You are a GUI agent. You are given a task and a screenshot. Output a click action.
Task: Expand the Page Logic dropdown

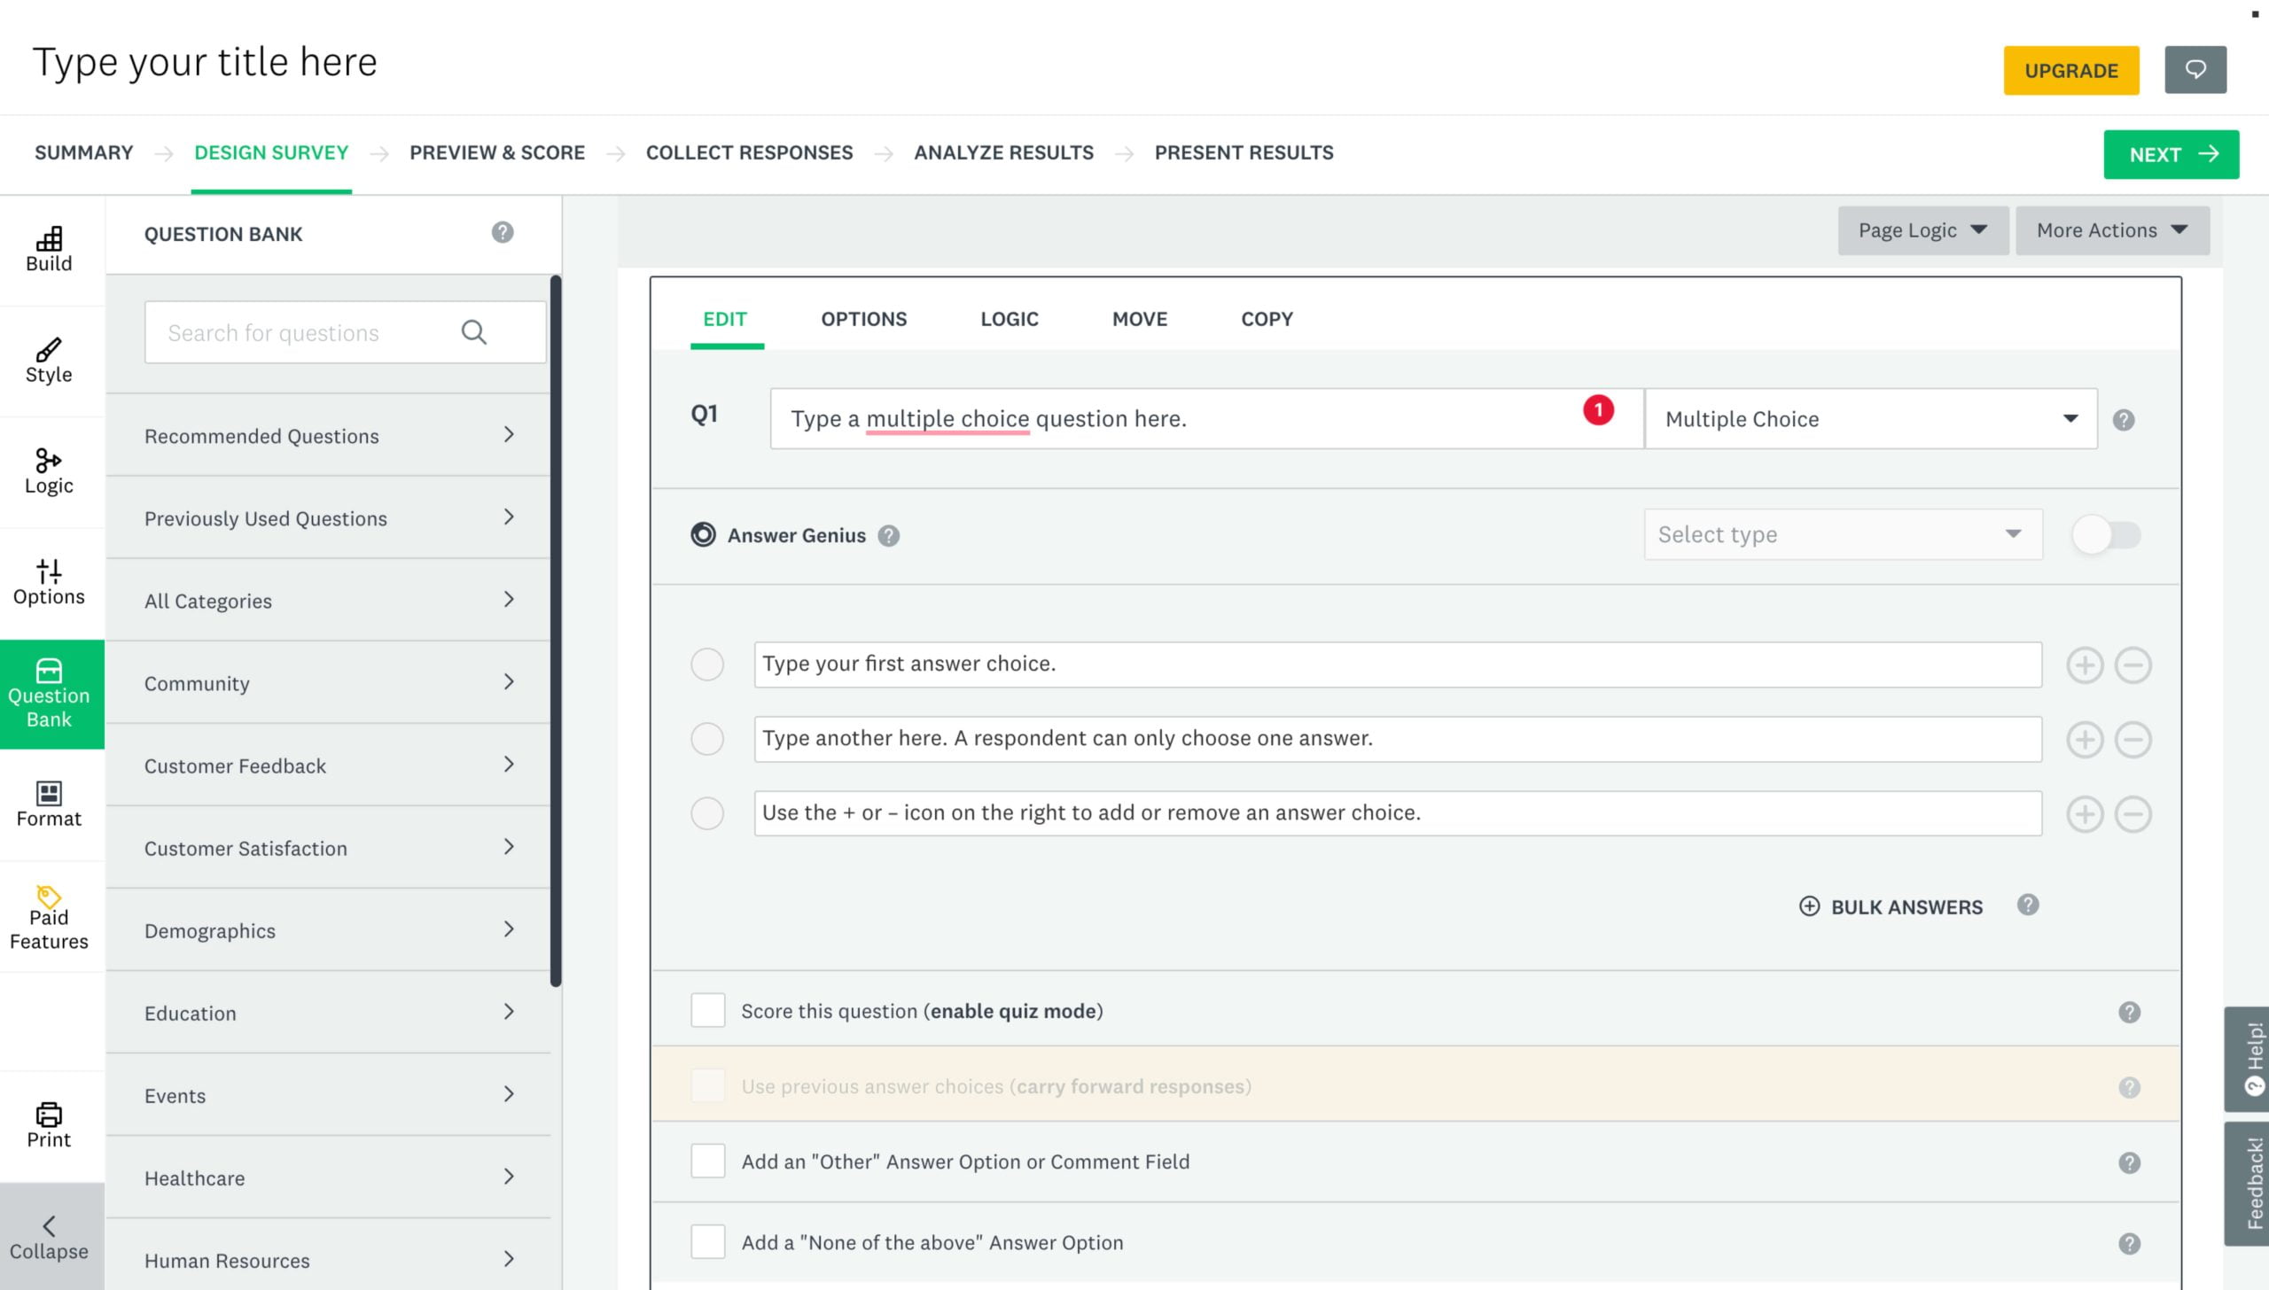(1922, 229)
